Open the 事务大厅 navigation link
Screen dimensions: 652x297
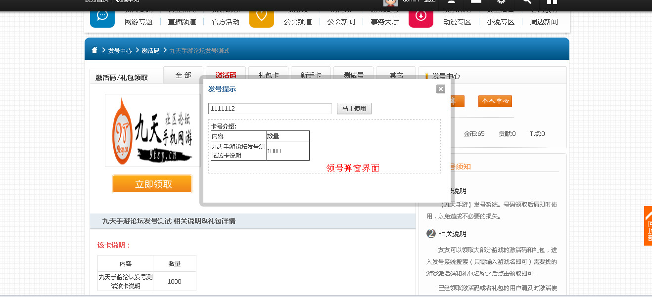[x=385, y=22]
